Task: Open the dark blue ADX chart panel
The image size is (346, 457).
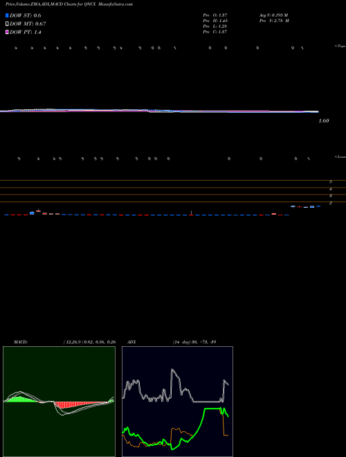Action: pyautogui.click(x=177, y=402)
